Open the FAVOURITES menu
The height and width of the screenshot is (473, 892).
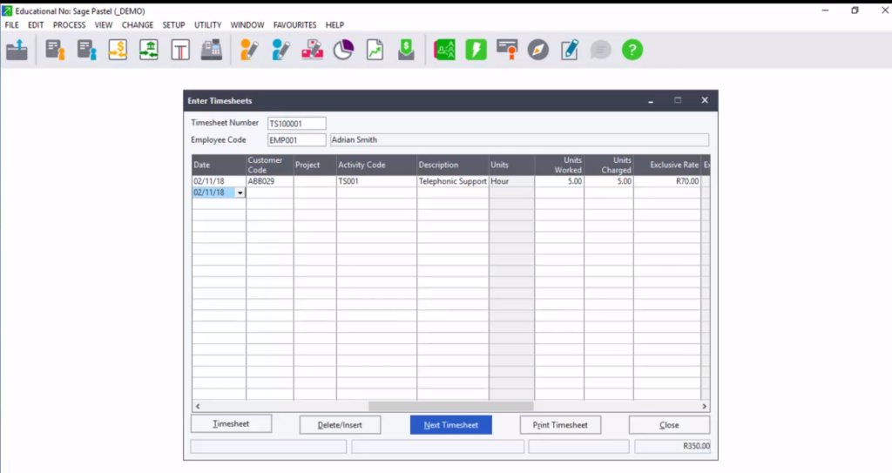[294, 25]
